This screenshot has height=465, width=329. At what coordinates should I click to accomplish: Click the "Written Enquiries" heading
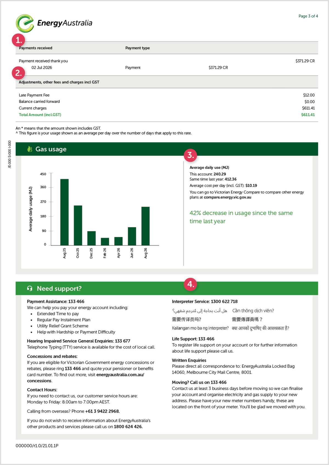pos(189,360)
